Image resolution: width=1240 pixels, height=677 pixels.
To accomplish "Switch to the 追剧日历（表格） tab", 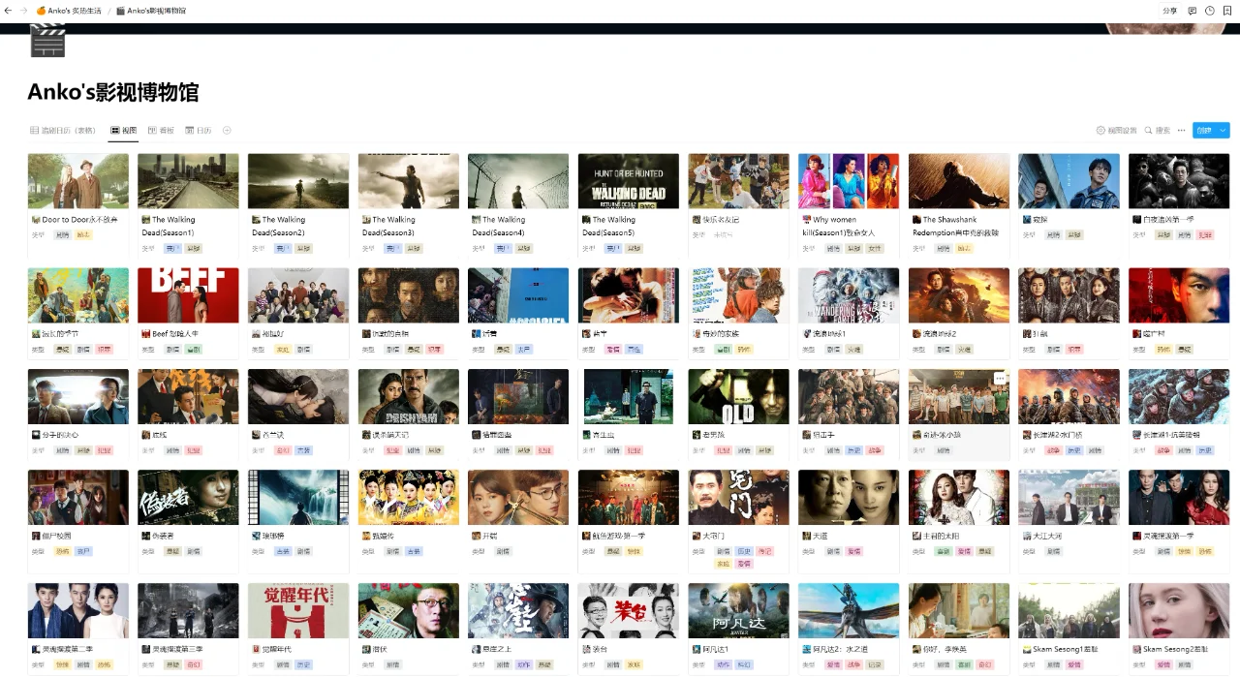I will pyautogui.click(x=63, y=130).
